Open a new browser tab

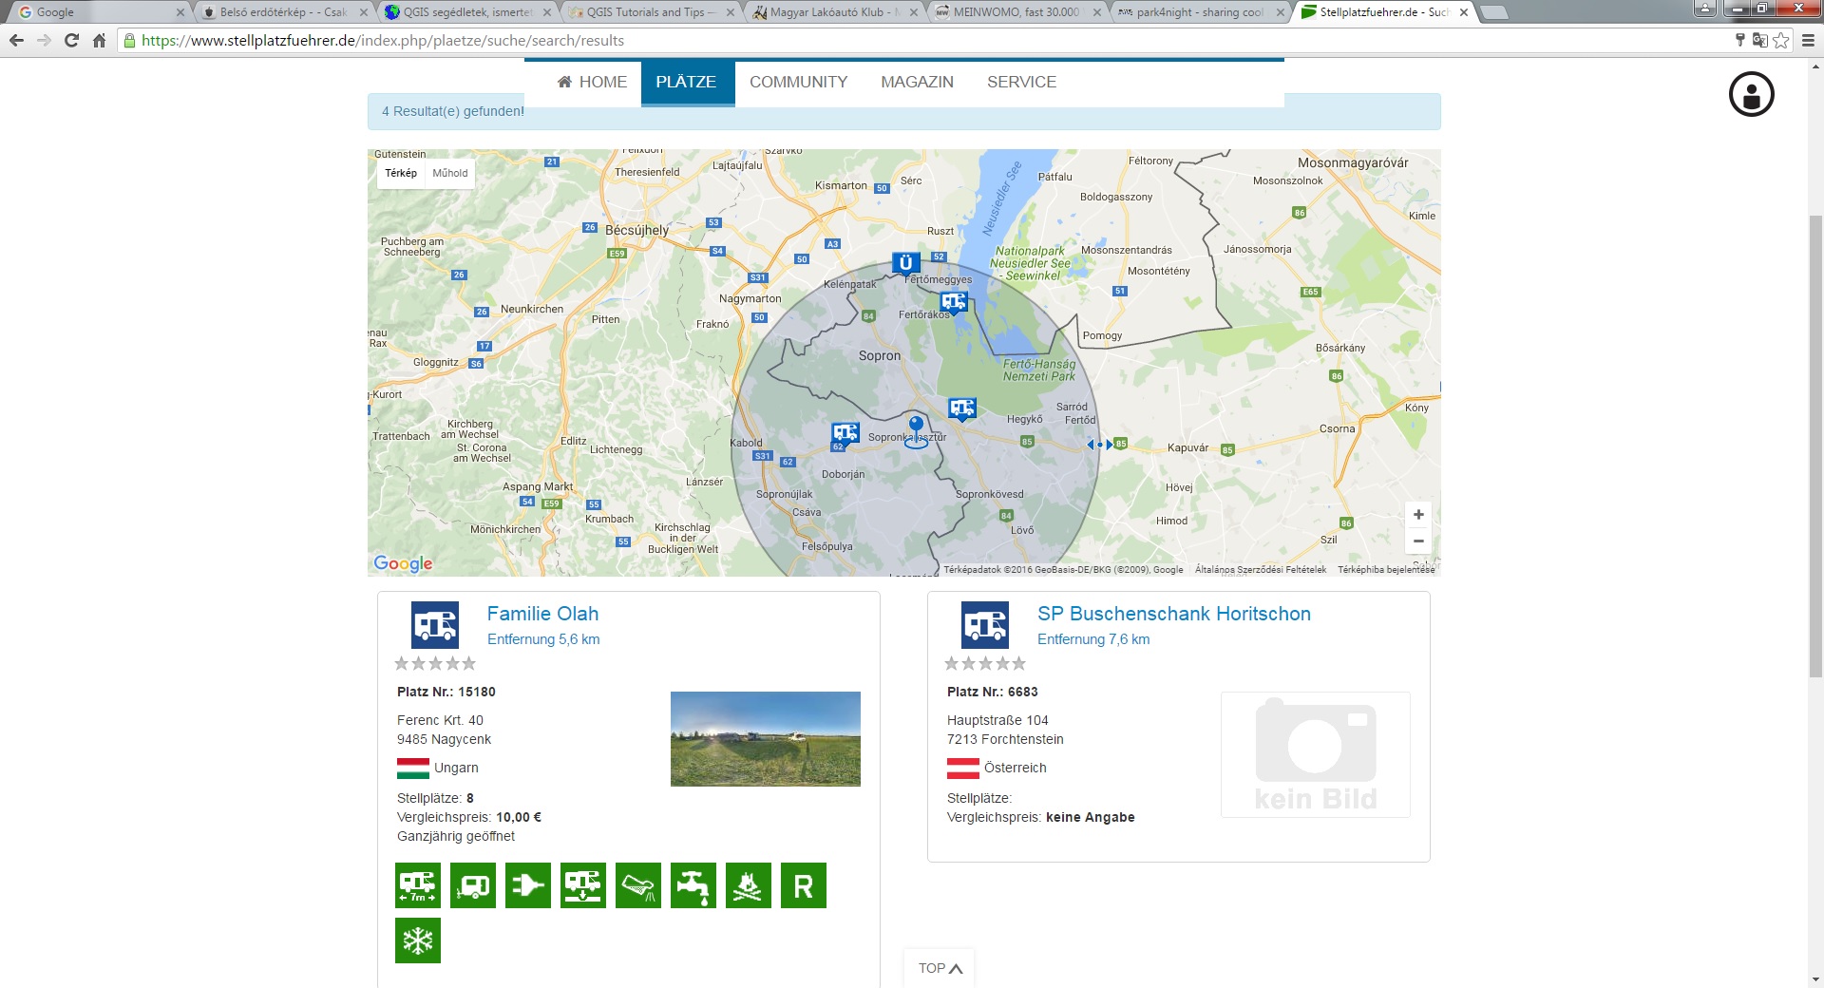[x=1493, y=12]
